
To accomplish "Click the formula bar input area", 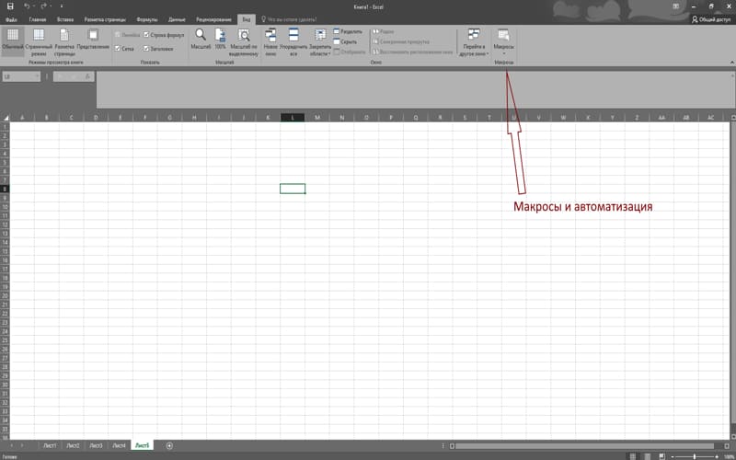I will (x=413, y=89).
